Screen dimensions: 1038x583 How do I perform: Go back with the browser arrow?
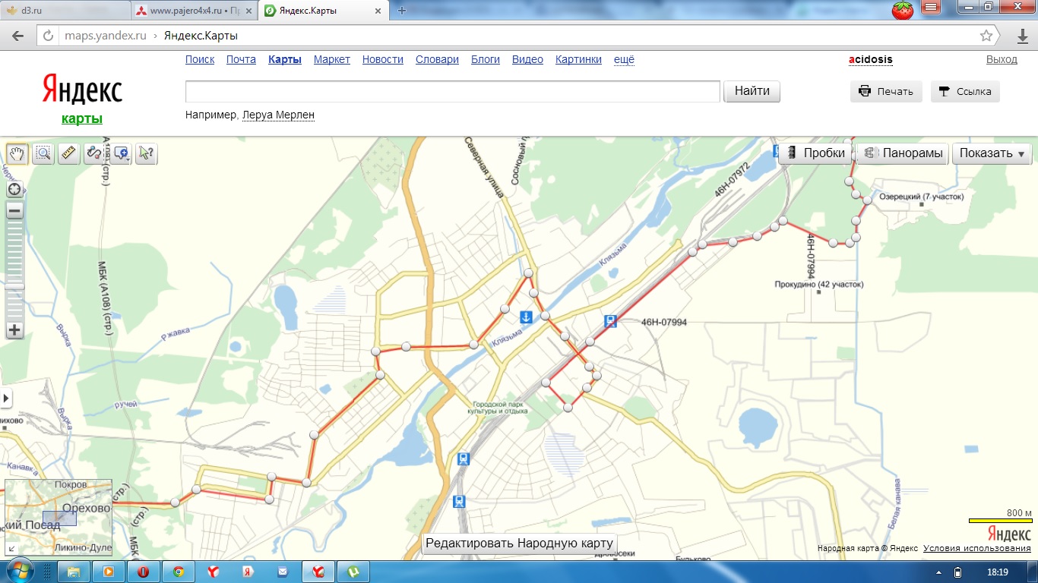click(18, 36)
